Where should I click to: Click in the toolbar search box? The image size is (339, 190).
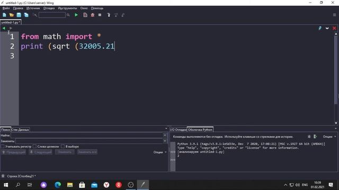click(x=52, y=15)
